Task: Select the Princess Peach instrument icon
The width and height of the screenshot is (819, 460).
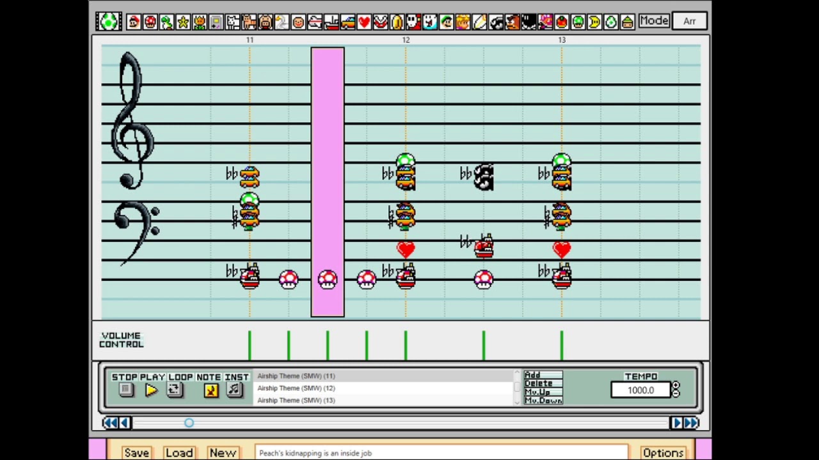Action: click(x=463, y=22)
